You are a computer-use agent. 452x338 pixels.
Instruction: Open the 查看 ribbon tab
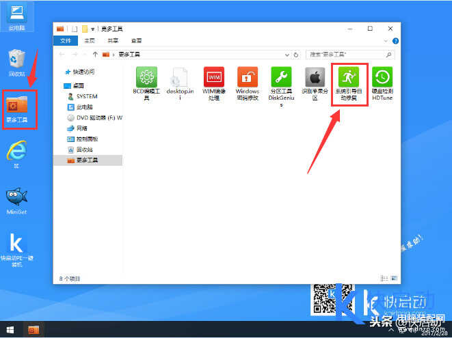(x=136, y=40)
